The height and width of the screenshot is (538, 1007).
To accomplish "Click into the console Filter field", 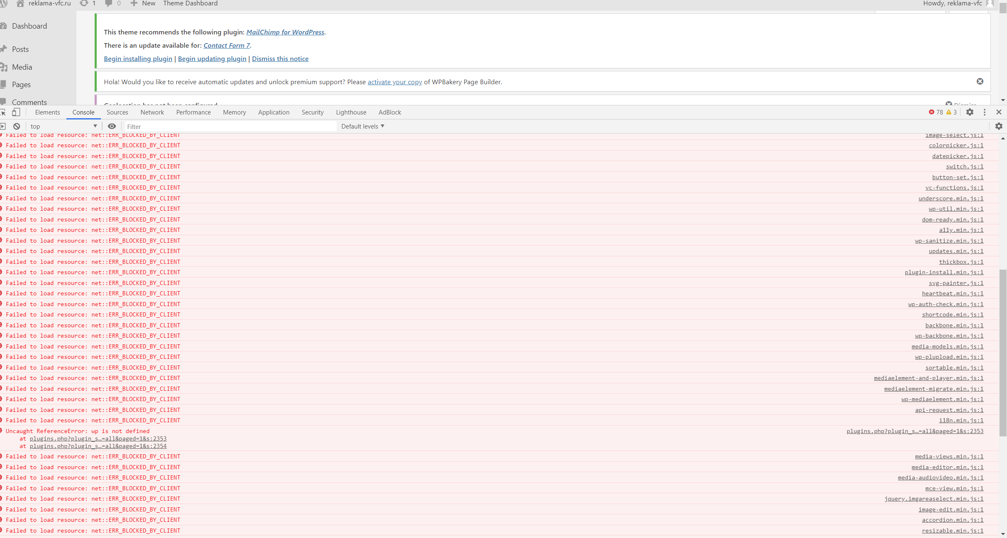I will click(230, 127).
